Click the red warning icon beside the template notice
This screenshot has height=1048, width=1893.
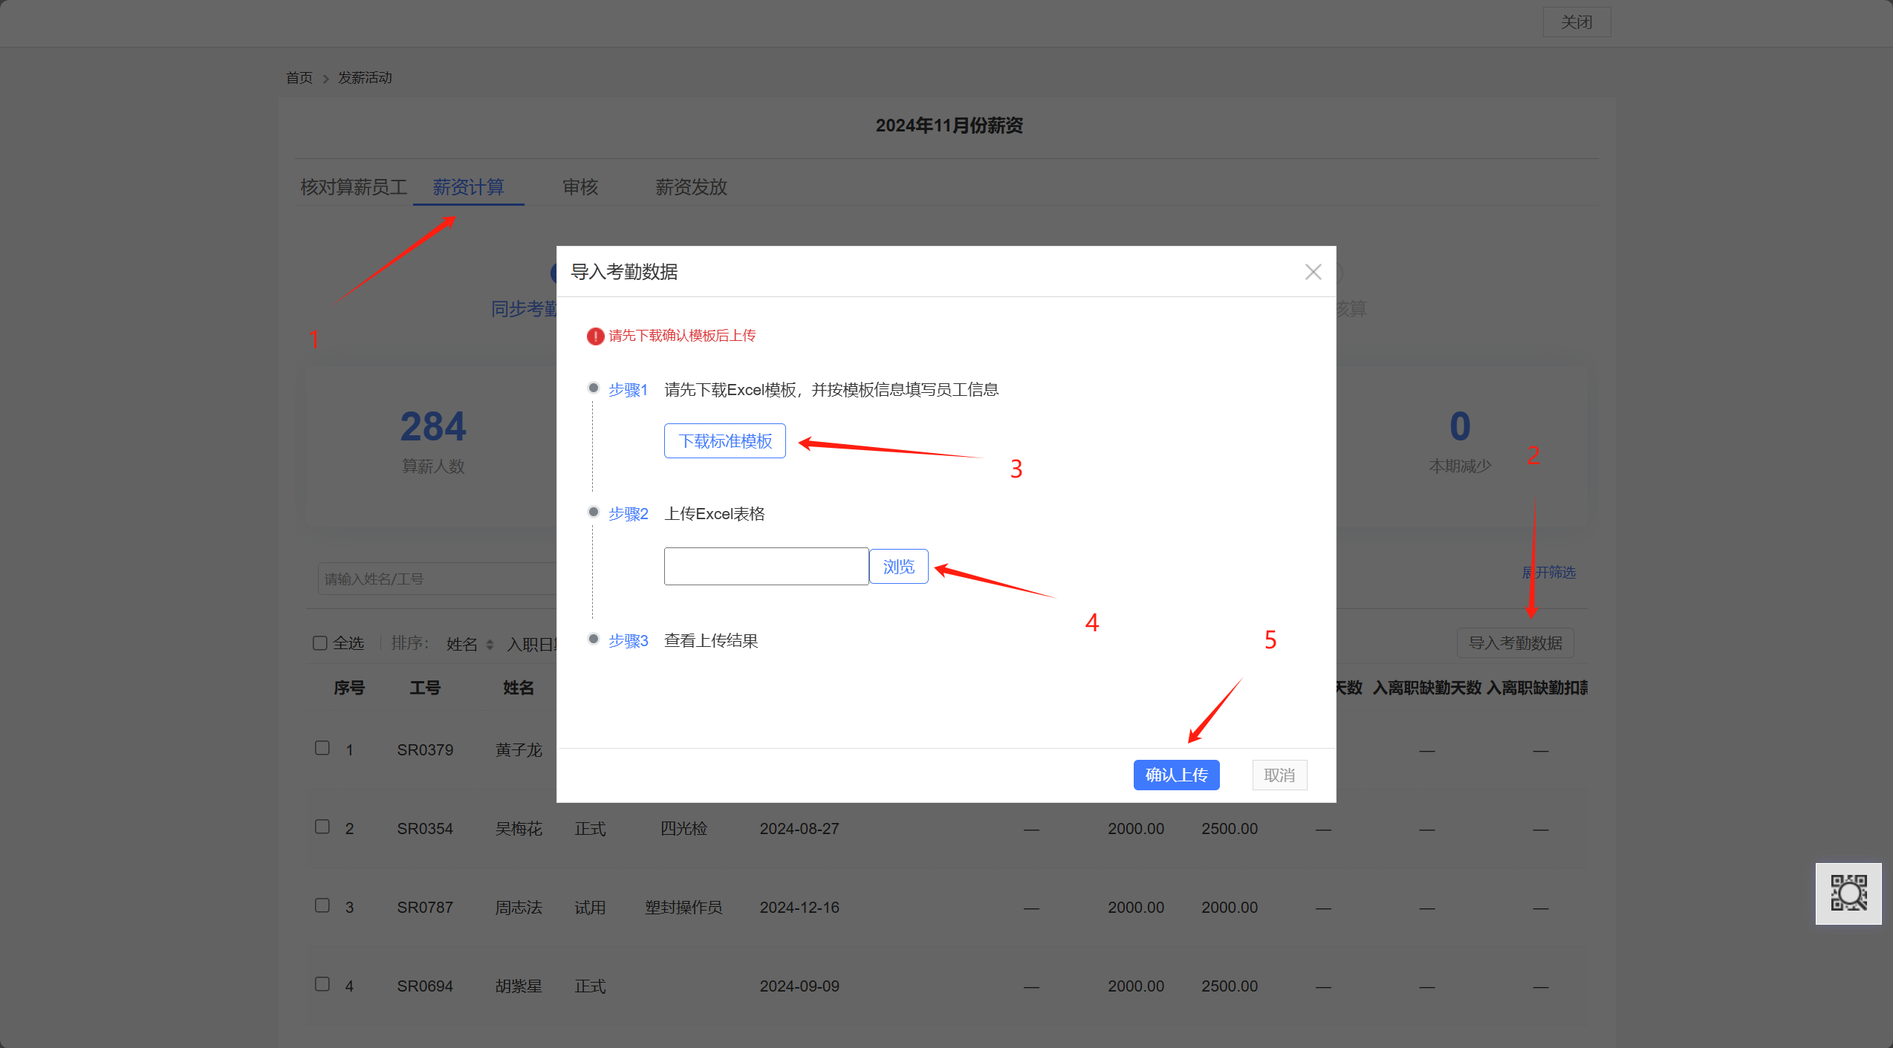coord(595,336)
